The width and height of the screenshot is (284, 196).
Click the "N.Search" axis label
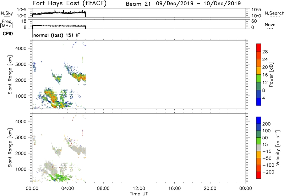(x=274, y=13)
